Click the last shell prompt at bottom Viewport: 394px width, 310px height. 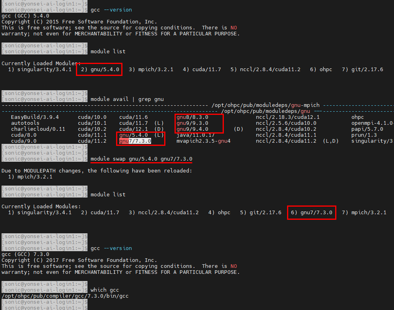tap(45, 308)
